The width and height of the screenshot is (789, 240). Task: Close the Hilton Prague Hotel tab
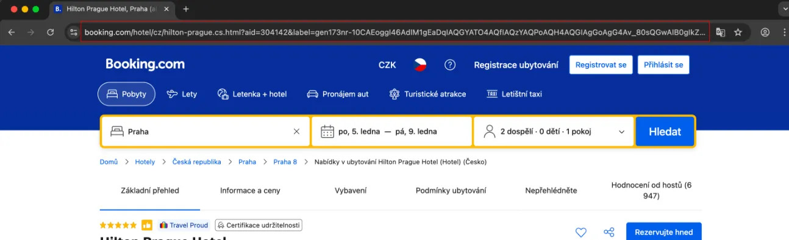point(166,9)
